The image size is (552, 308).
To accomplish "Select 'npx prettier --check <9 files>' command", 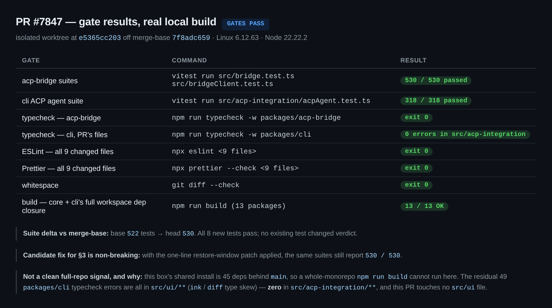I will [x=235, y=168].
